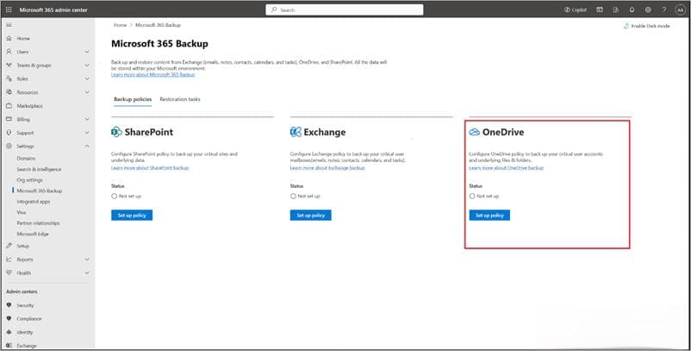691x351 pixels.
Task: Collapse the Settings section chevron
Action: [x=87, y=146]
